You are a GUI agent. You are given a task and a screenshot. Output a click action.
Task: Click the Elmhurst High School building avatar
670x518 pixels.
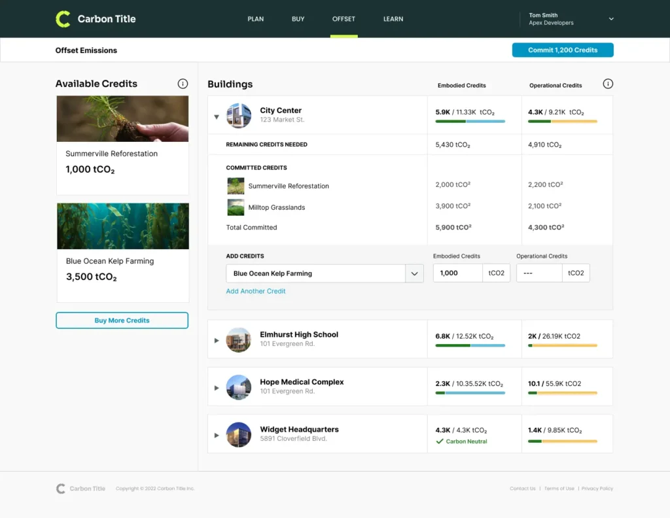click(x=239, y=339)
